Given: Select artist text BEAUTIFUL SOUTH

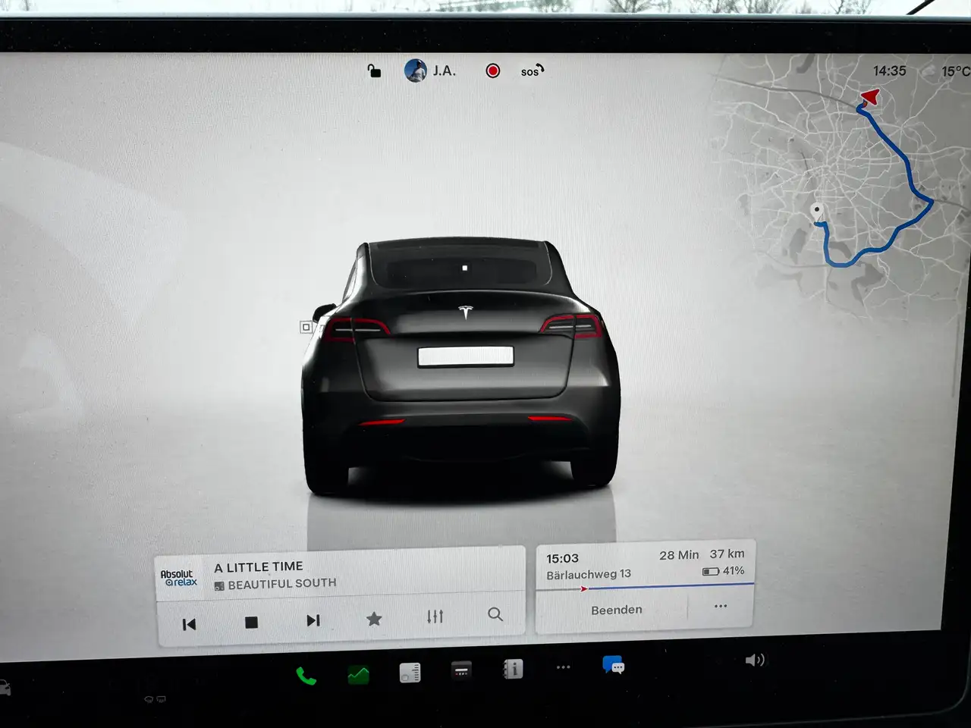Looking at the screenshot, I should [282, 583].
